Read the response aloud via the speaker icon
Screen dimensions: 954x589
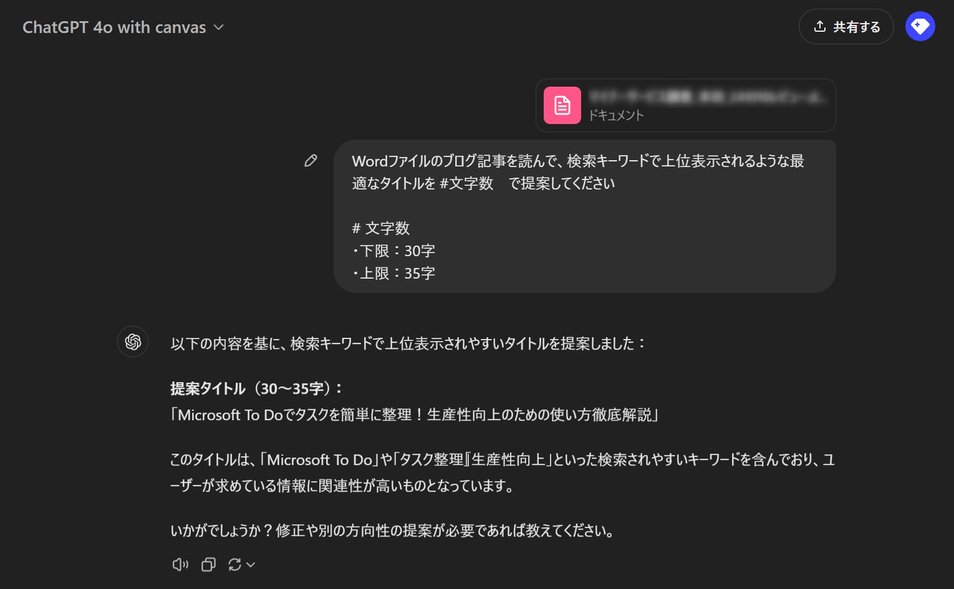pyautogui.click(x=180, y=564)
